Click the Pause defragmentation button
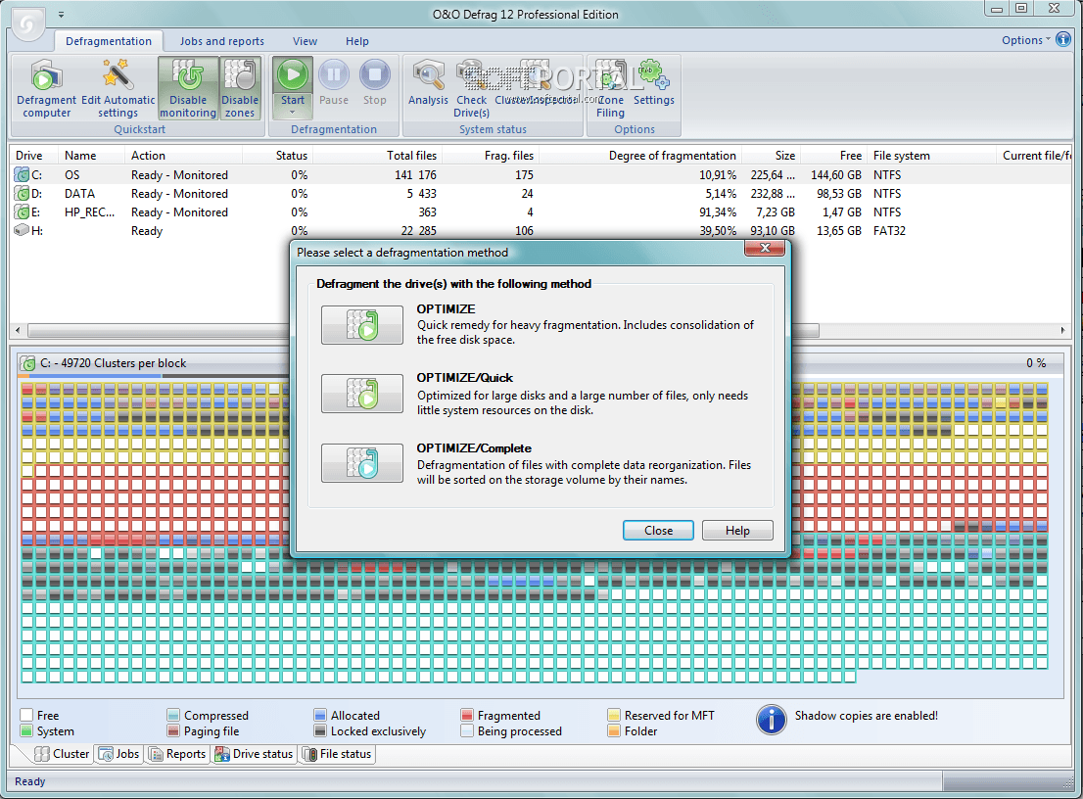Viewport: 1083px width, 799px height. tap(334, 82)
